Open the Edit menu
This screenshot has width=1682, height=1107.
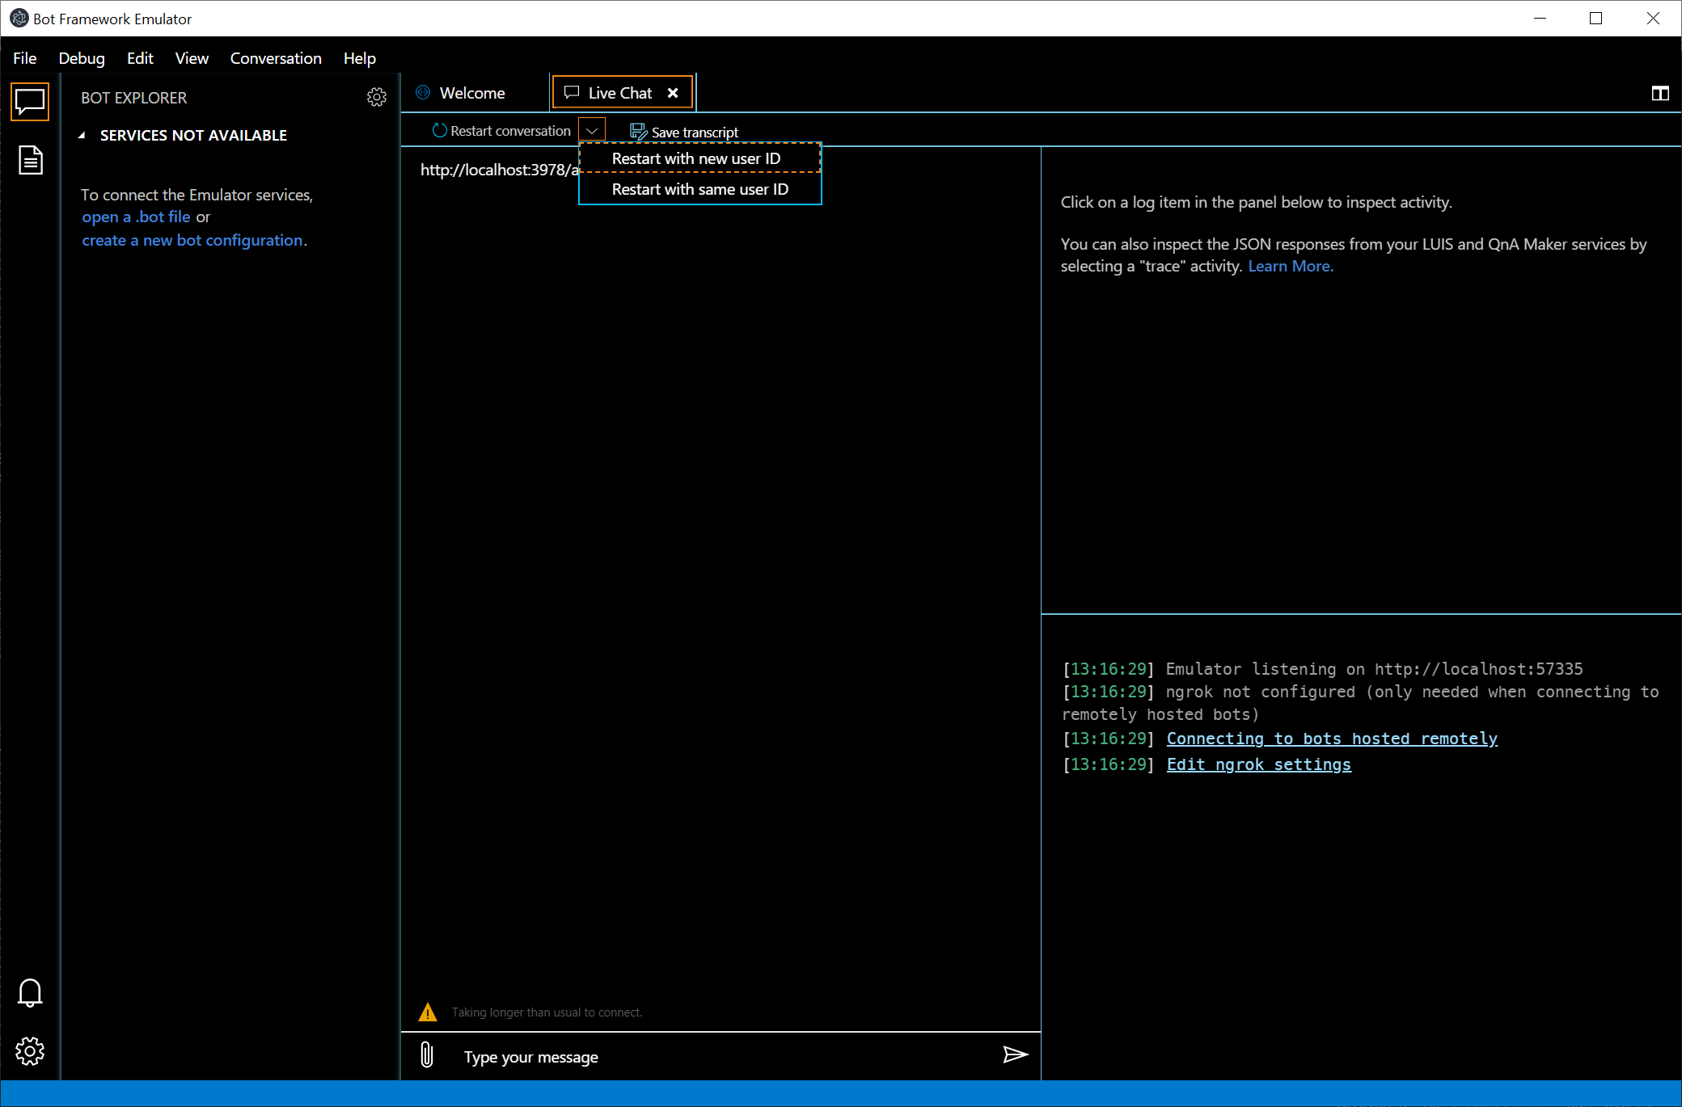pos(140,58)
